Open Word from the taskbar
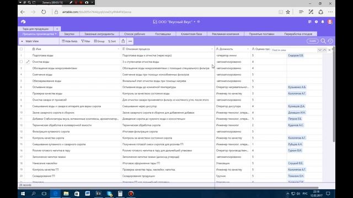The image size is (353, 198). pos(88,194)
